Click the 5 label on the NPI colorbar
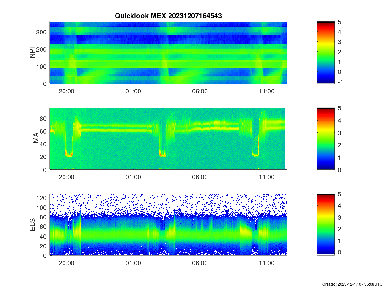 (x=340, y=22)
